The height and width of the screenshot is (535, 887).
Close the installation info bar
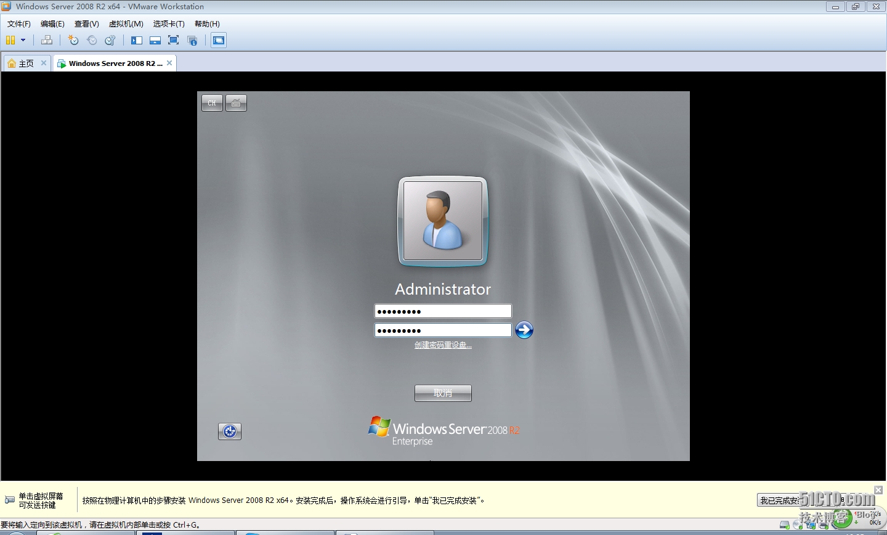coord(878,490)
